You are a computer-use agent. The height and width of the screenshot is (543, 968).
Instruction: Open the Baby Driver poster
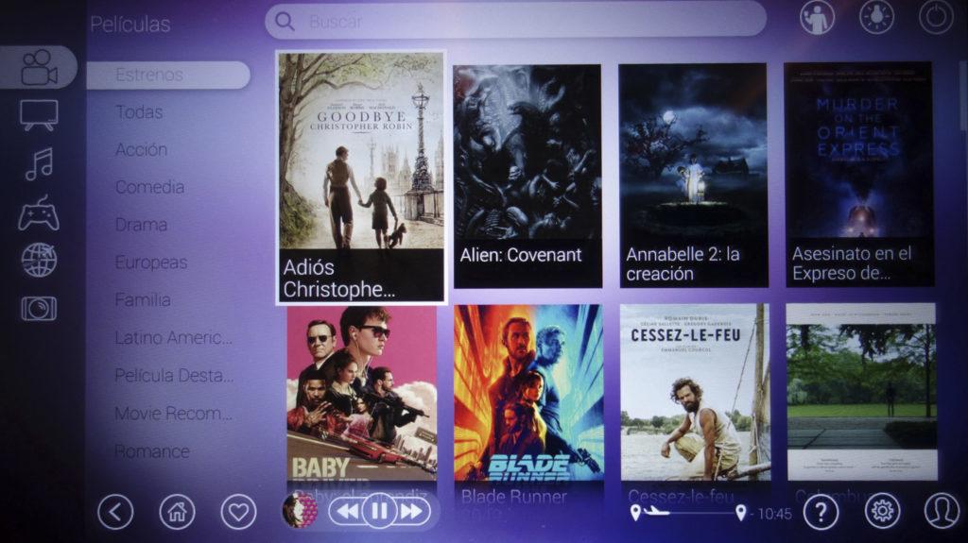coord(362,395)
